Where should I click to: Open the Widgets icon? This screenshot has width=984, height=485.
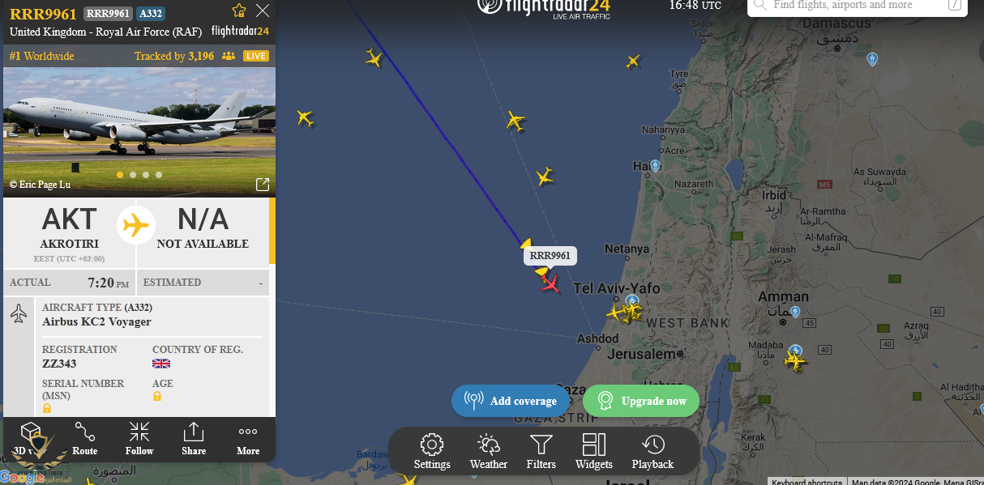tap(594, 444)
